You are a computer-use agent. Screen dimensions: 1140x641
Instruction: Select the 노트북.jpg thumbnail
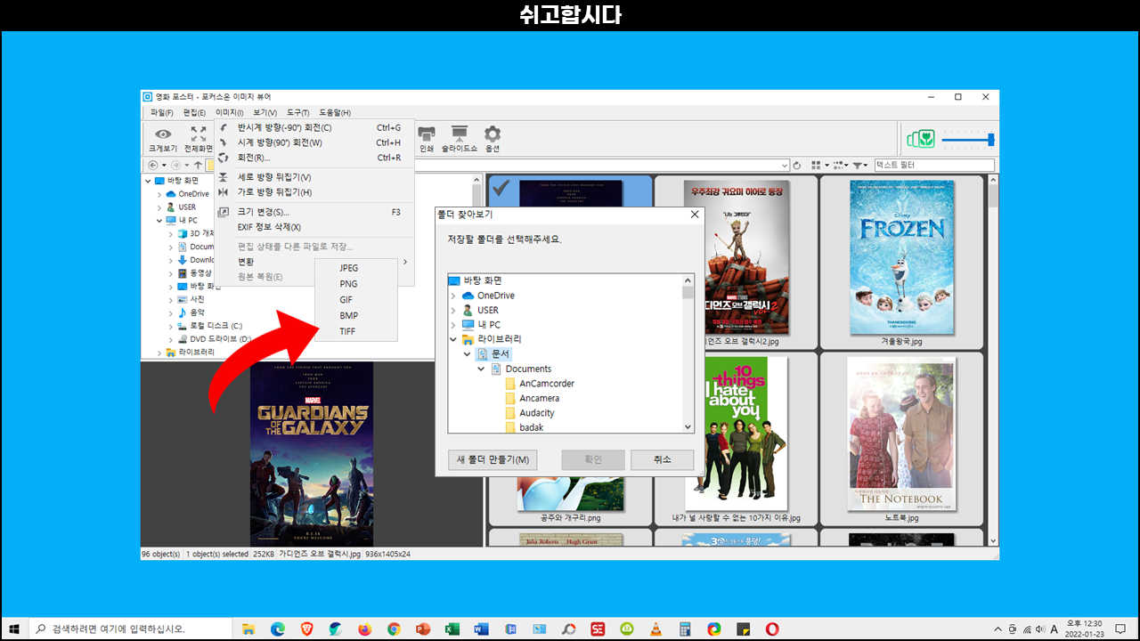[901, 440]
